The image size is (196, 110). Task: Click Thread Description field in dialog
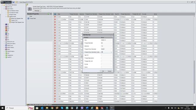click(x=106, y=58)
